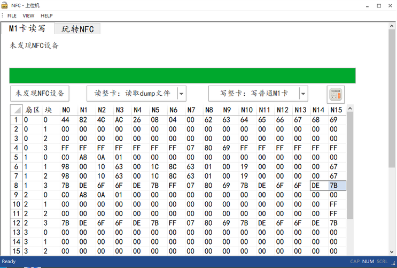The height and width of the screenshot is (268, 397).
Task: Click the N7 column header
Action: click(193, 110)
